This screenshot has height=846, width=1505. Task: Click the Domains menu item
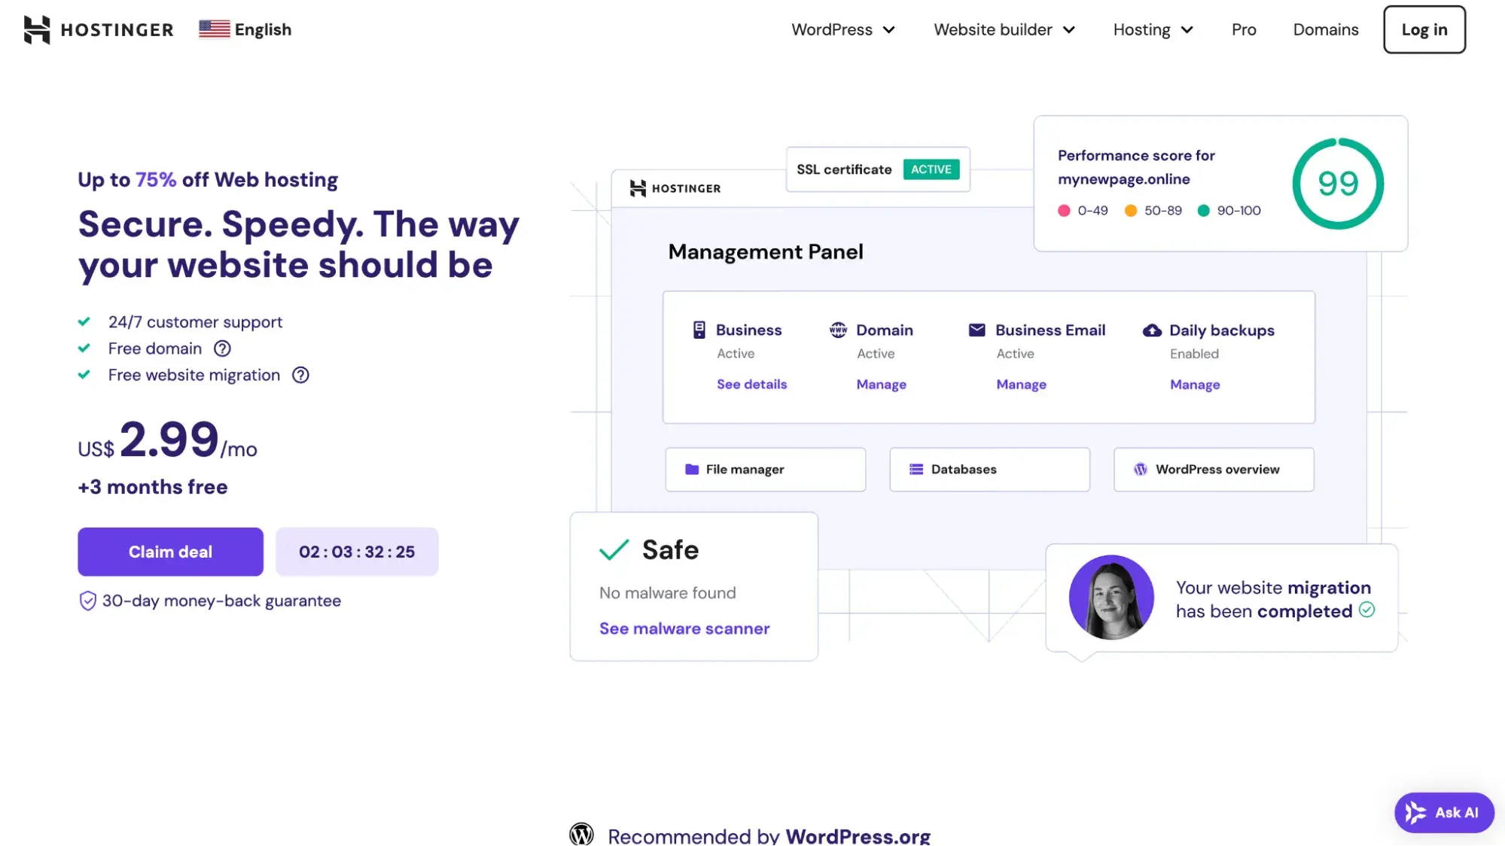click(x=1325, y=29)
